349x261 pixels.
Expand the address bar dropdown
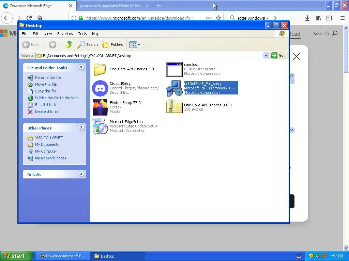click(266, 55)
